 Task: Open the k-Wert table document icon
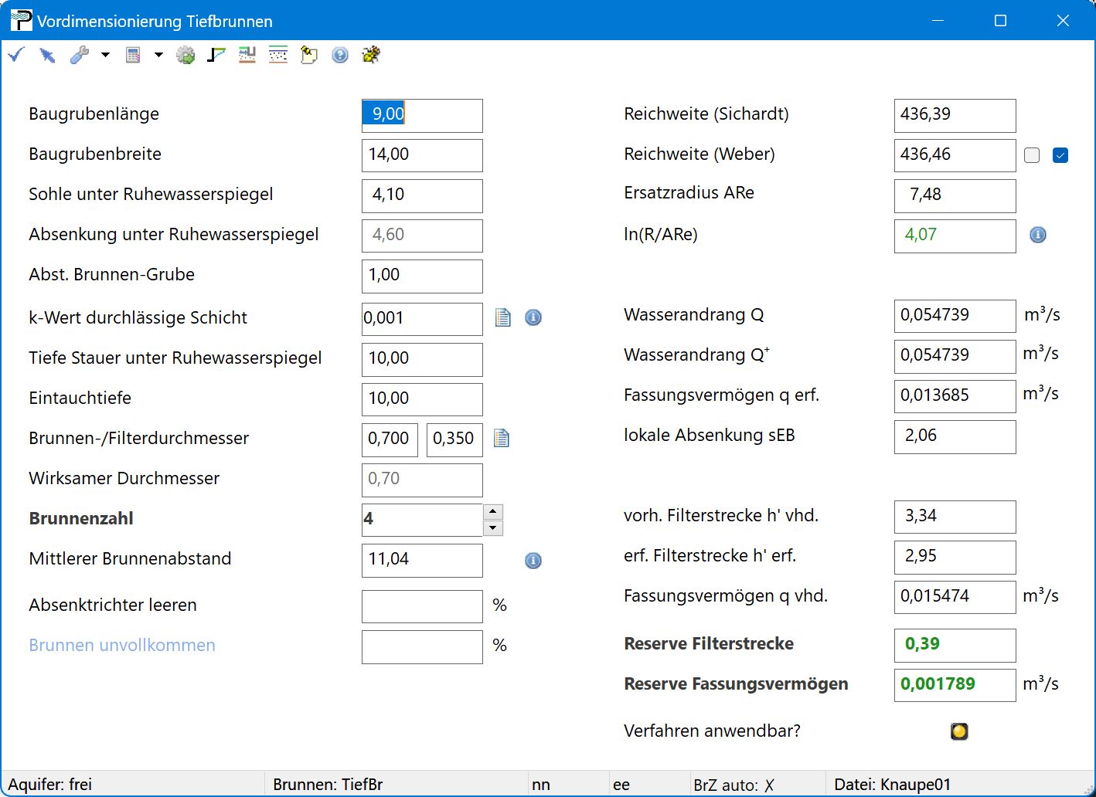(x=503, y=317)
